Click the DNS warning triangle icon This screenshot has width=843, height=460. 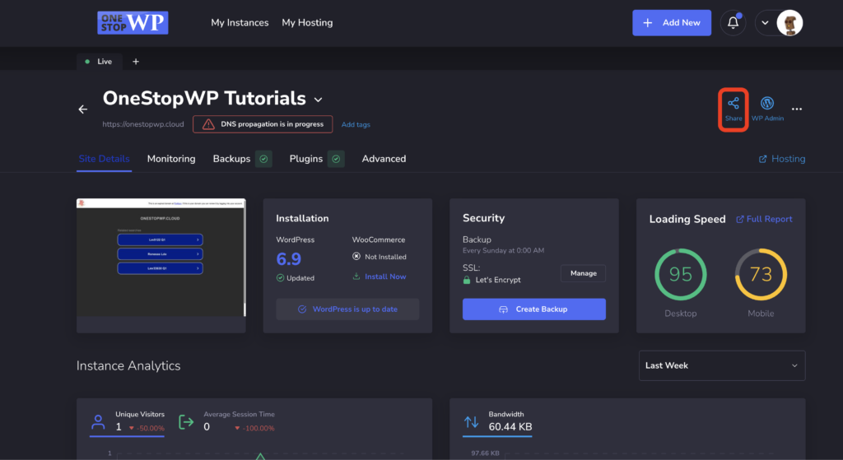coord(208,124)
